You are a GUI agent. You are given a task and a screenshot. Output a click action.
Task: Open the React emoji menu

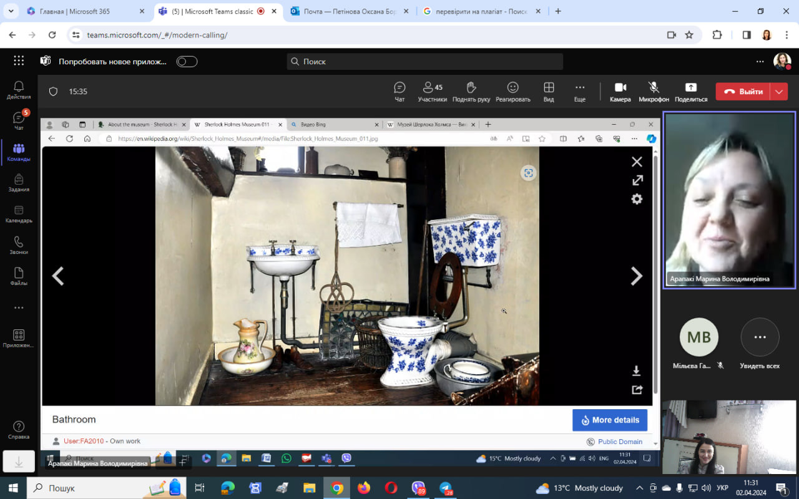pyautogui.click(x=512, y=91)
